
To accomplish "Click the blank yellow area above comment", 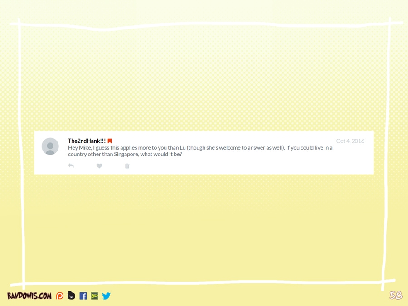I will [204, 82].
